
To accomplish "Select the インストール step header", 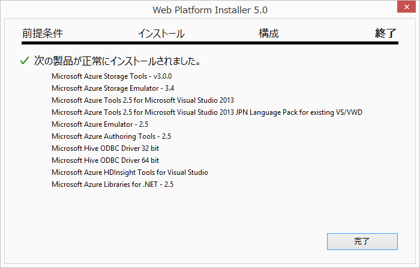I will pyautogui.click(x=161, y=34).
